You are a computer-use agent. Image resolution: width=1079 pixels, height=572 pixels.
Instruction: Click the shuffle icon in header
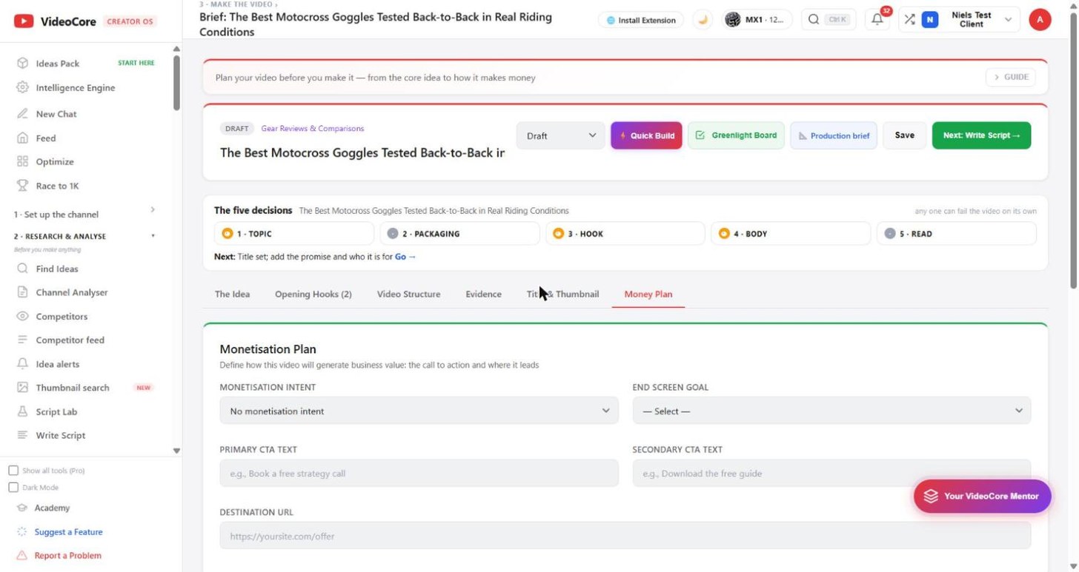click(909, 20)
